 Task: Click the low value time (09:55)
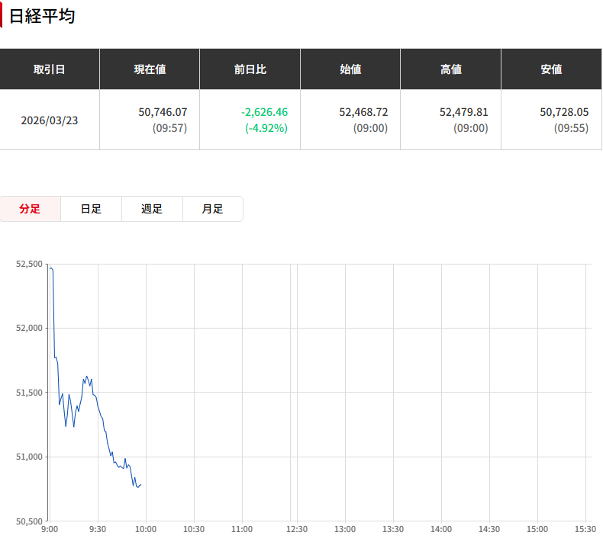[x=571, y=128]
